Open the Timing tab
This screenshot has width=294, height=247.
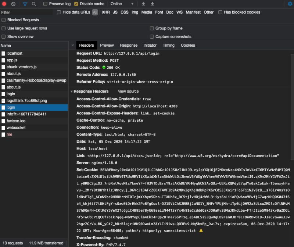pyautogui.click(x=169, y=45)
